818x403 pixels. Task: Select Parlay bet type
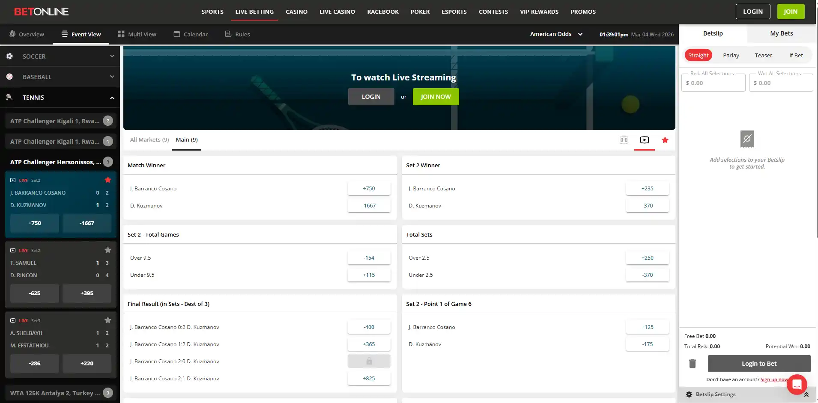(x=731, y=55)
